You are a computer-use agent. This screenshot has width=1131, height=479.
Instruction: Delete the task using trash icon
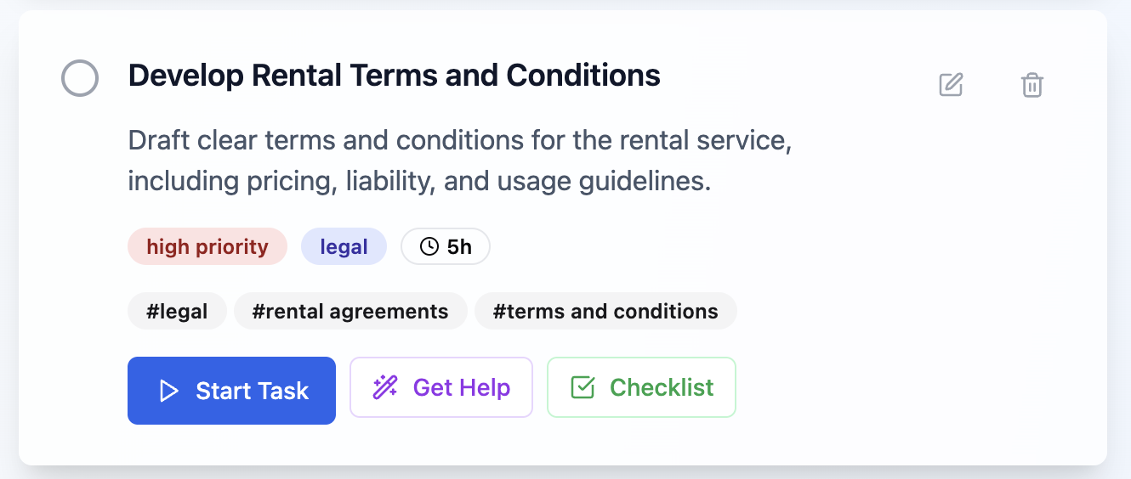1032,85
